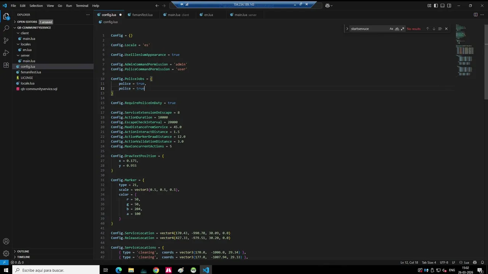Open Task View on the taskbar
Screen dimensions: 488x274
coord(106,270)
